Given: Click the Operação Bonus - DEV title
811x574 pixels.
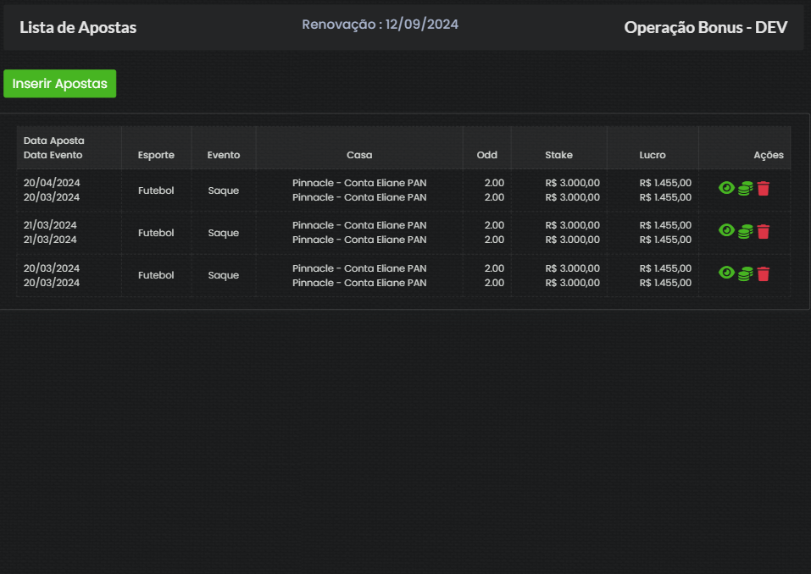Looking at the screenshot, I should click(x=705, y=27).
